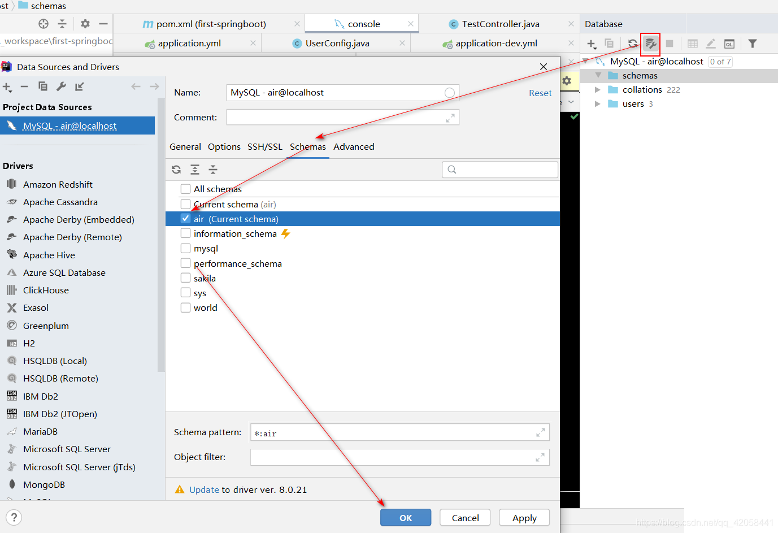Collapse all in project panel toolbar
Viewport: 778px width, 533px height.
62,24
